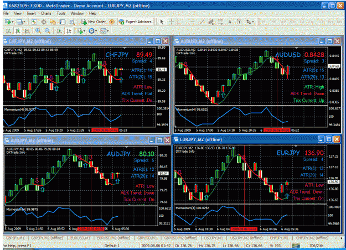Open the Templates icon

103,31
